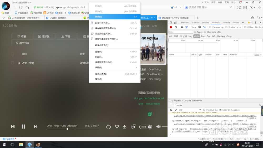Tick Hide data URLs checkbox

[x=205, y=32]
